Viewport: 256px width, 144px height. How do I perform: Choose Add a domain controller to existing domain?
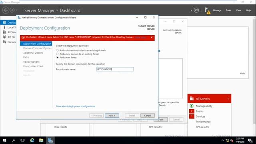(57, 50)
